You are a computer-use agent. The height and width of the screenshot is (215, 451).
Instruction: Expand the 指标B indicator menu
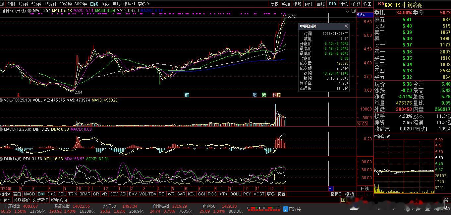336,194
